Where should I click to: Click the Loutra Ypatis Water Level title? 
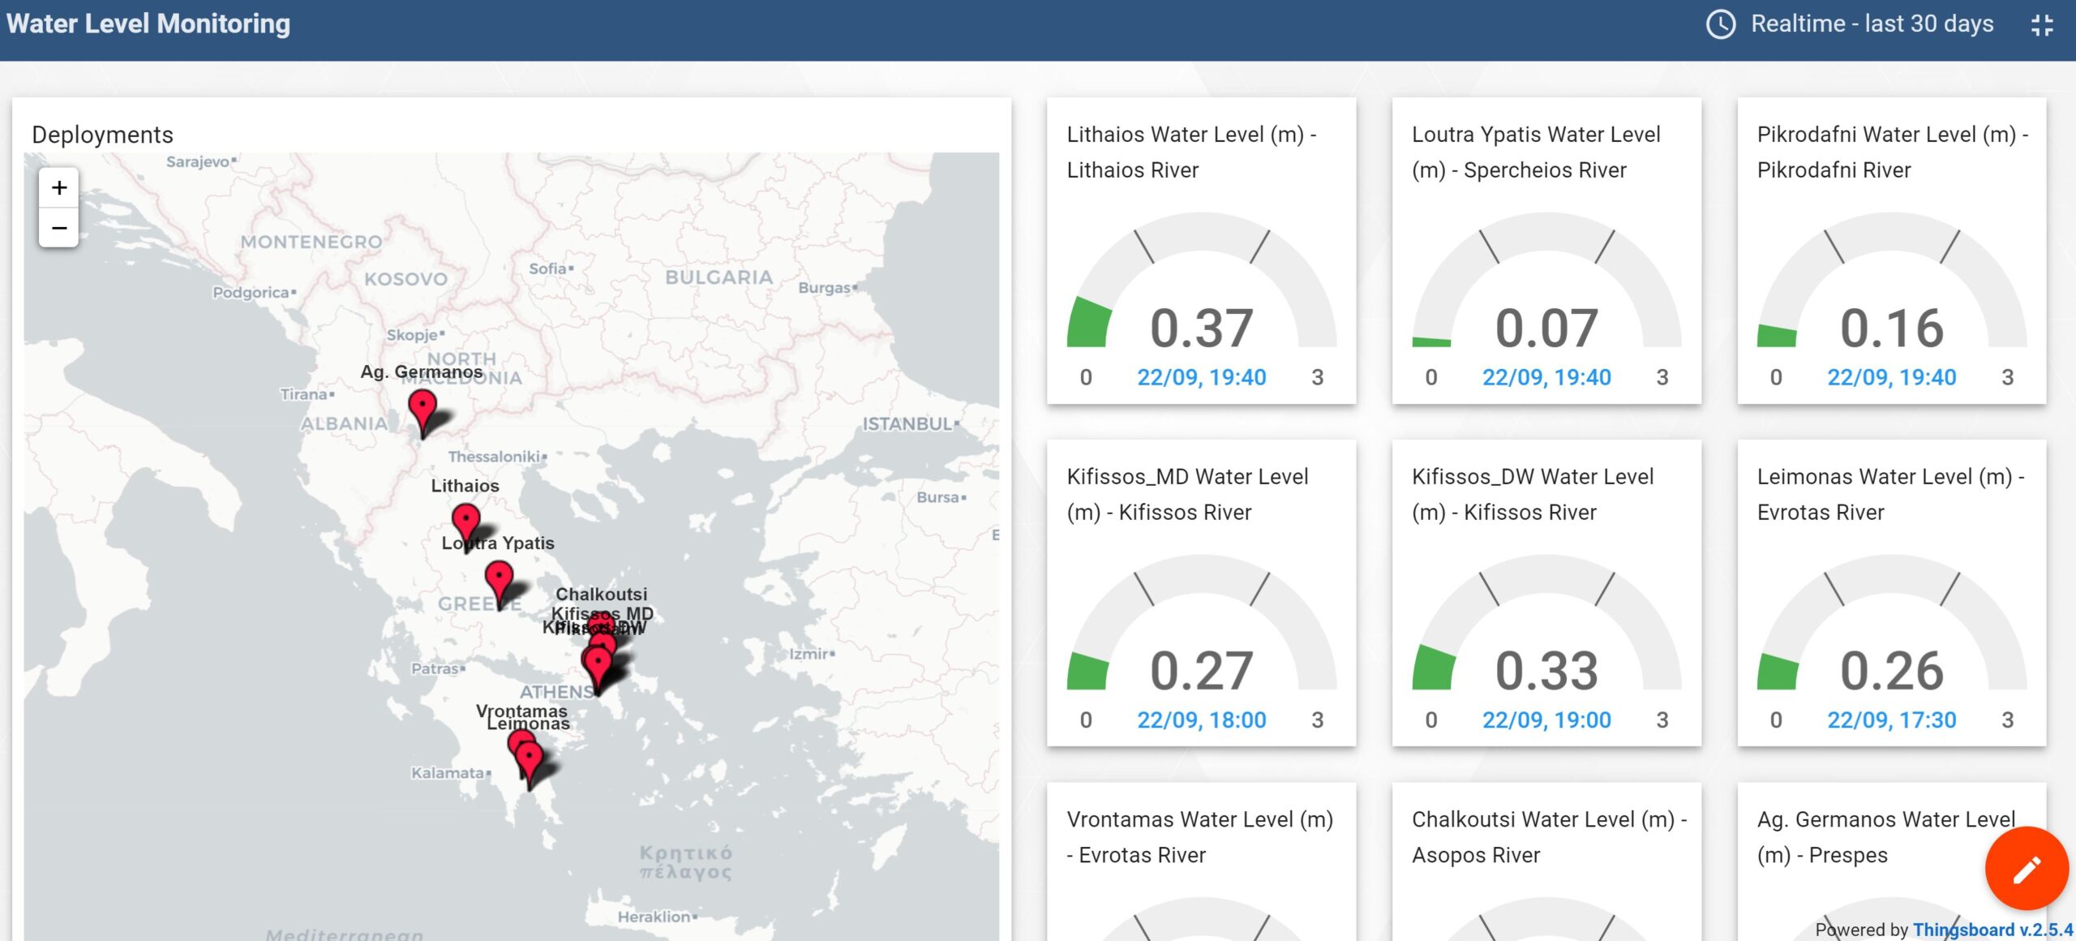pos(1536,152)
